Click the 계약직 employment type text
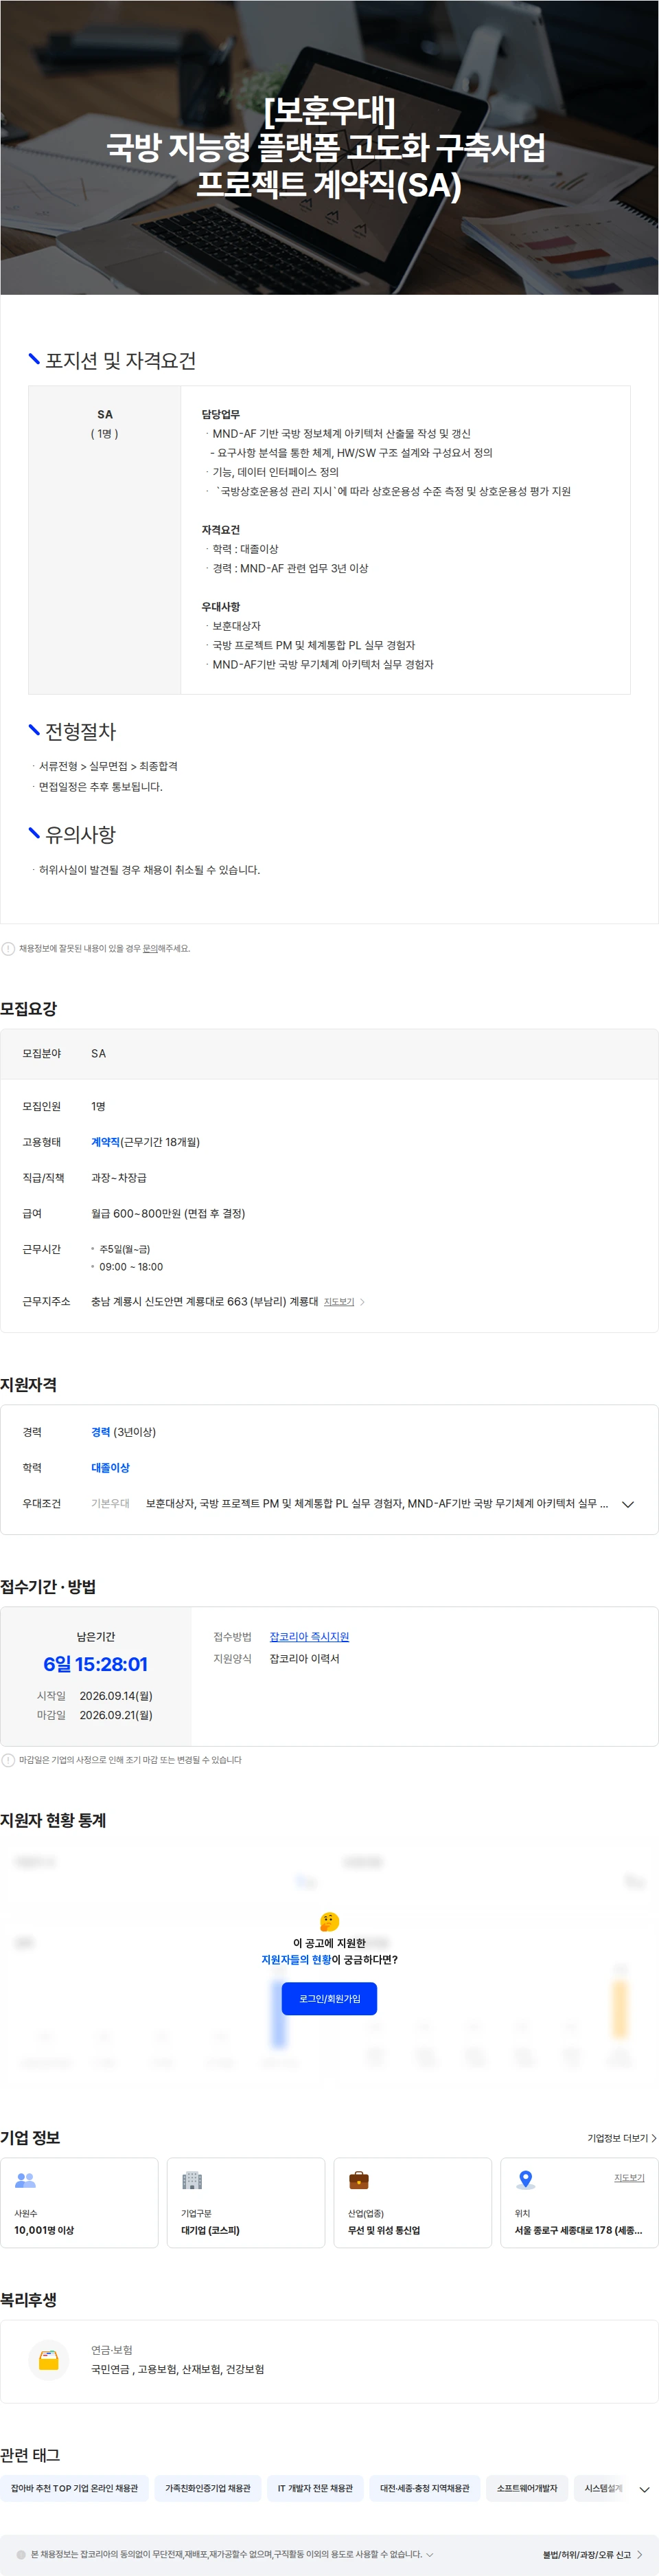The height and width of the screenshot is (2576, 659). coord(105,1142)
